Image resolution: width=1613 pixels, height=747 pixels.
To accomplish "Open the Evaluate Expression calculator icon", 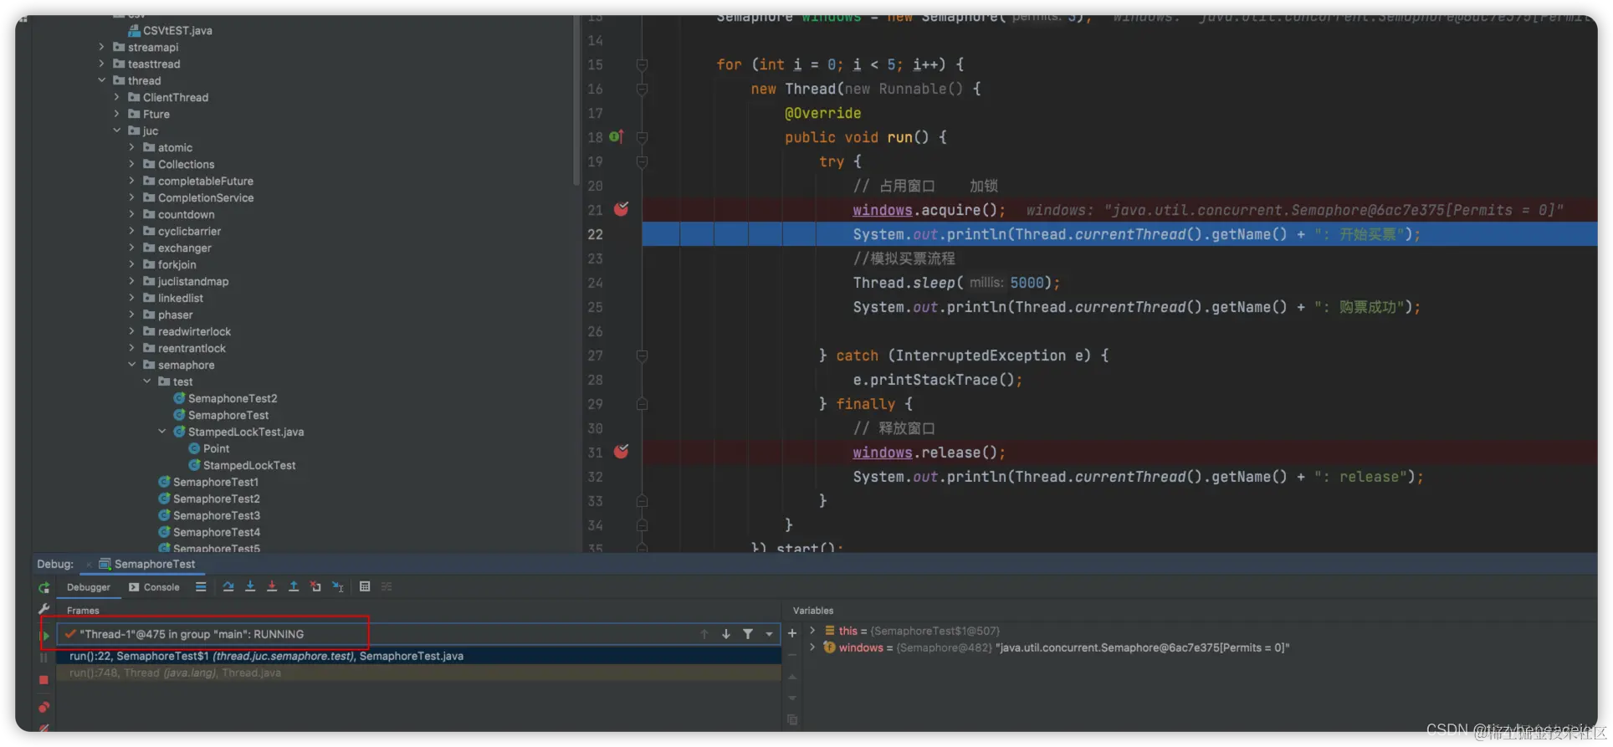I will [365, 587].
